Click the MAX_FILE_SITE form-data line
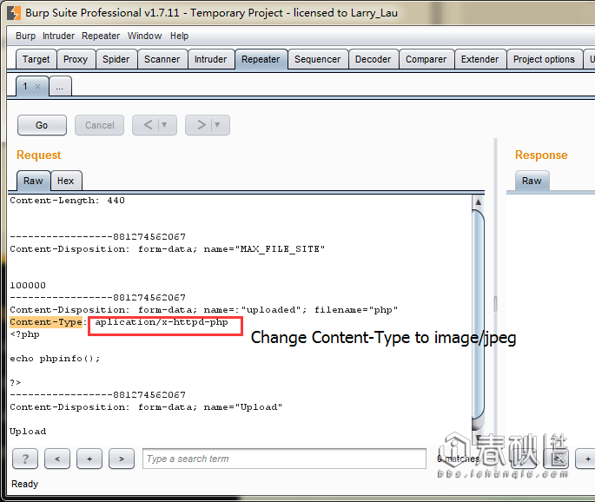Viewport: 595px width, 502px height. tap(168, 249)
